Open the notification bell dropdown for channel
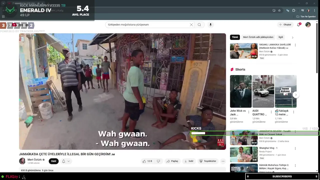 pos(66,161)
